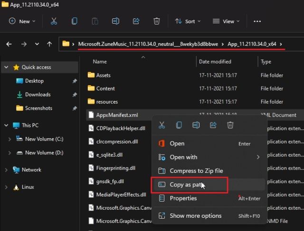Select the resources folder
Image resolution: width=304 pixels, height=231 pixels.
click(107, 102)
